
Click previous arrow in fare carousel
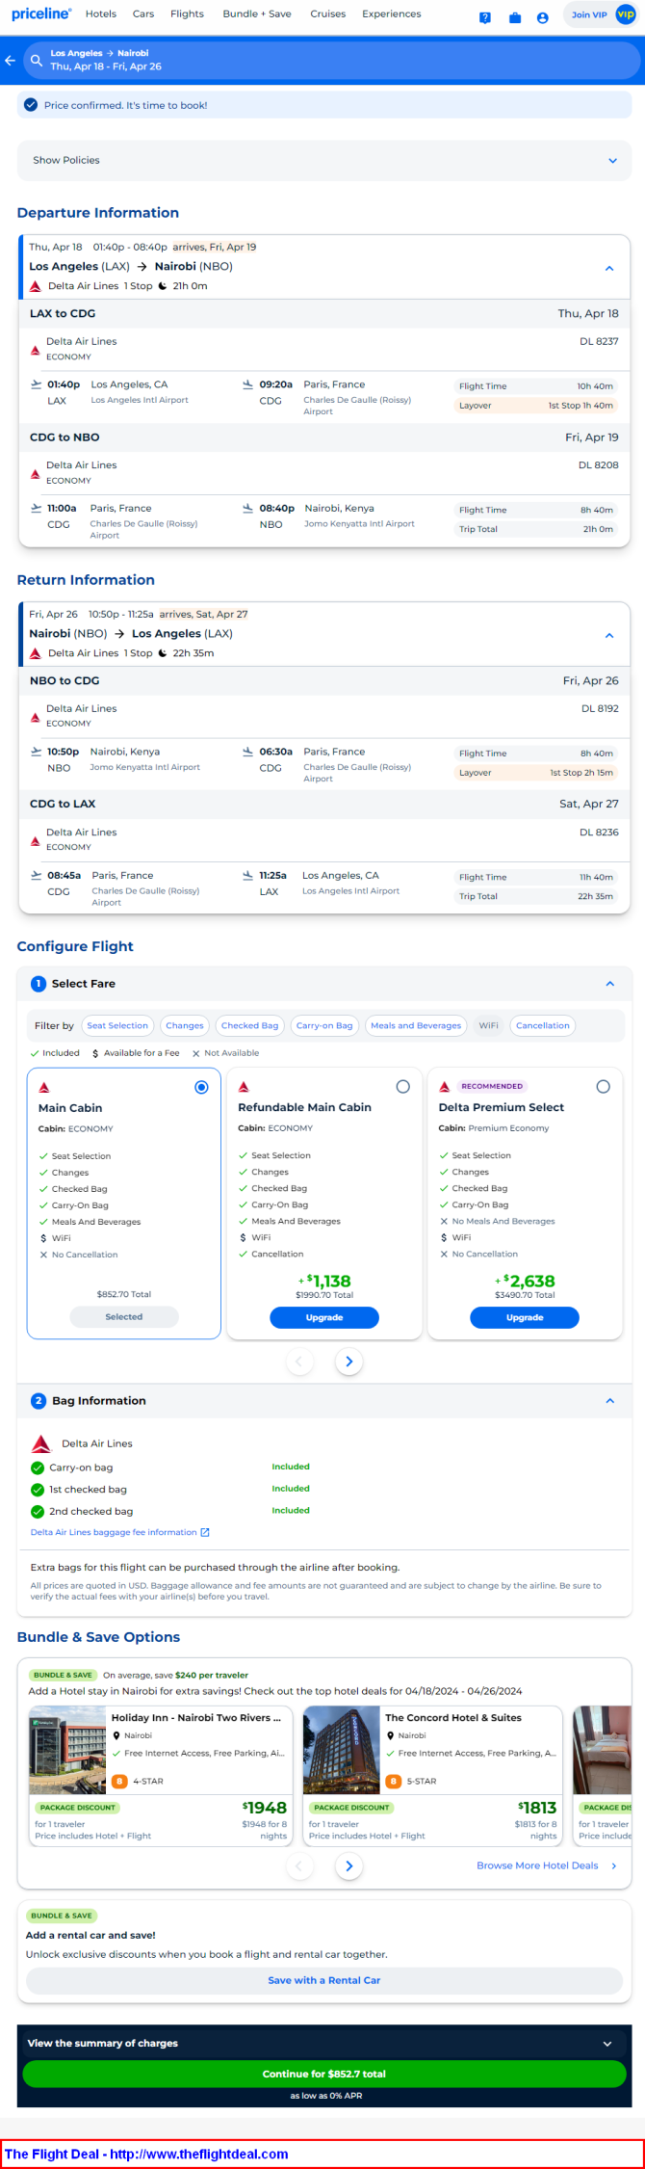pos(298,1362)
